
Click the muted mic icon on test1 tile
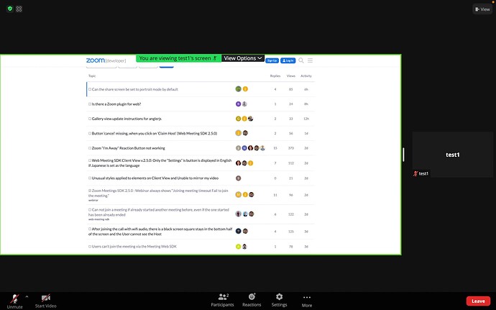(415, 173)
